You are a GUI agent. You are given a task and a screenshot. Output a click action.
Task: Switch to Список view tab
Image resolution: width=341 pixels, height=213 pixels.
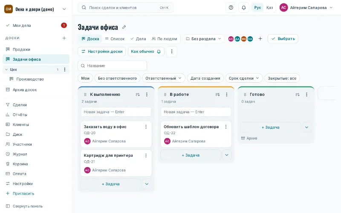click(x=115, y=39)
